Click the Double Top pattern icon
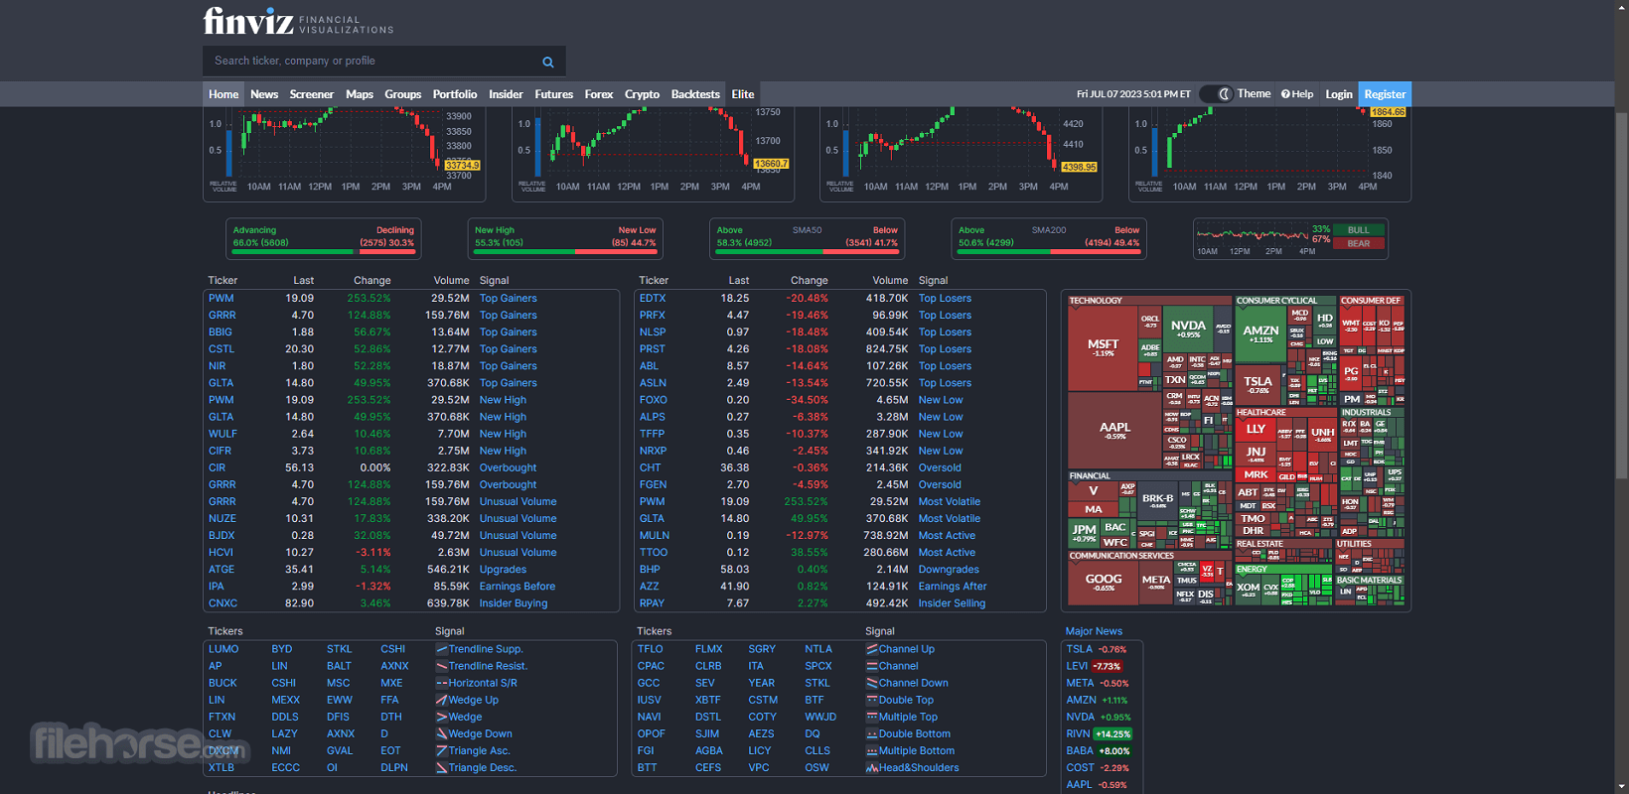 tap(872, 700)
